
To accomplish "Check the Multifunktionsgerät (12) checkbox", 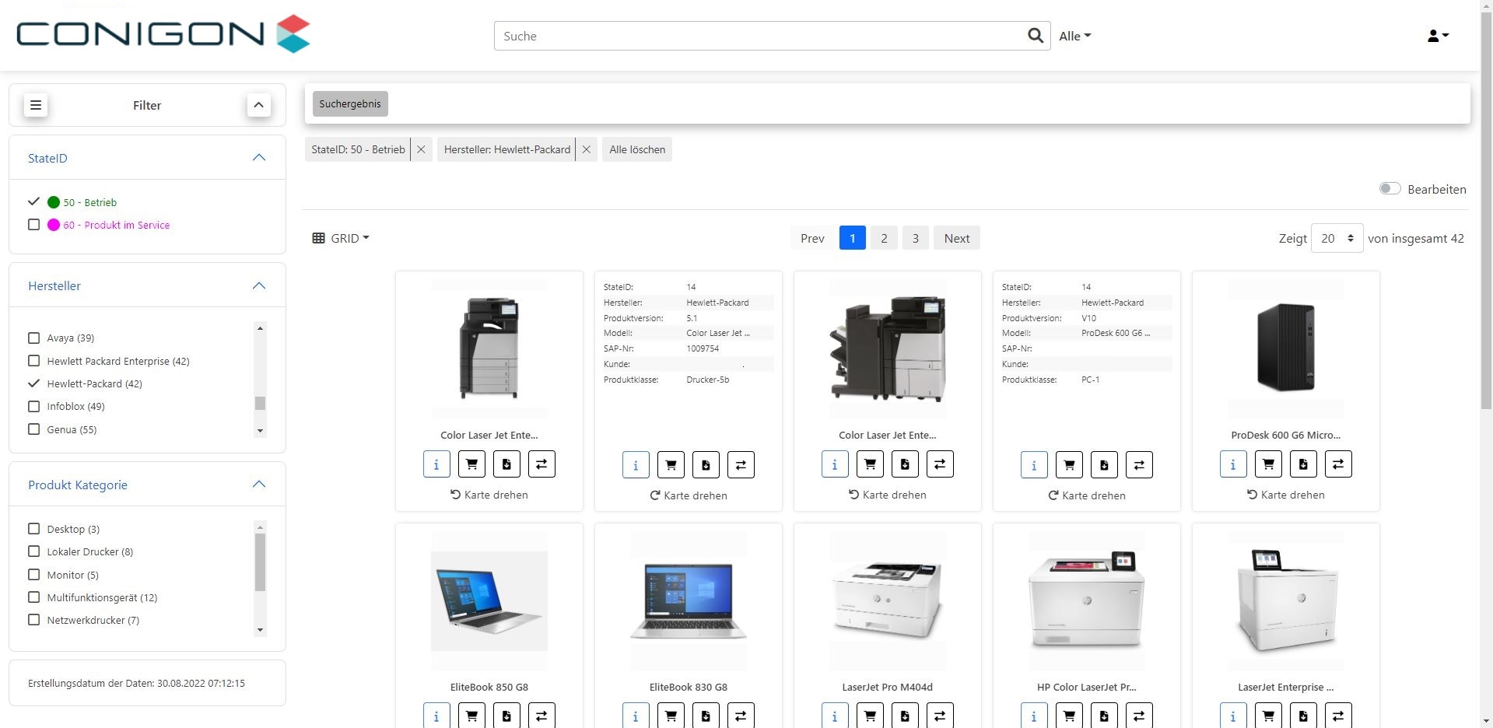I will (x=33, y=597).
